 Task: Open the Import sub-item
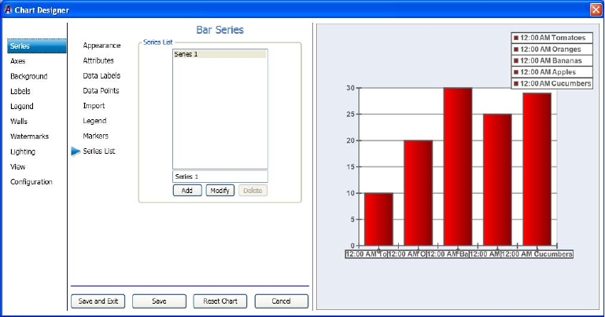coord(94,106)
